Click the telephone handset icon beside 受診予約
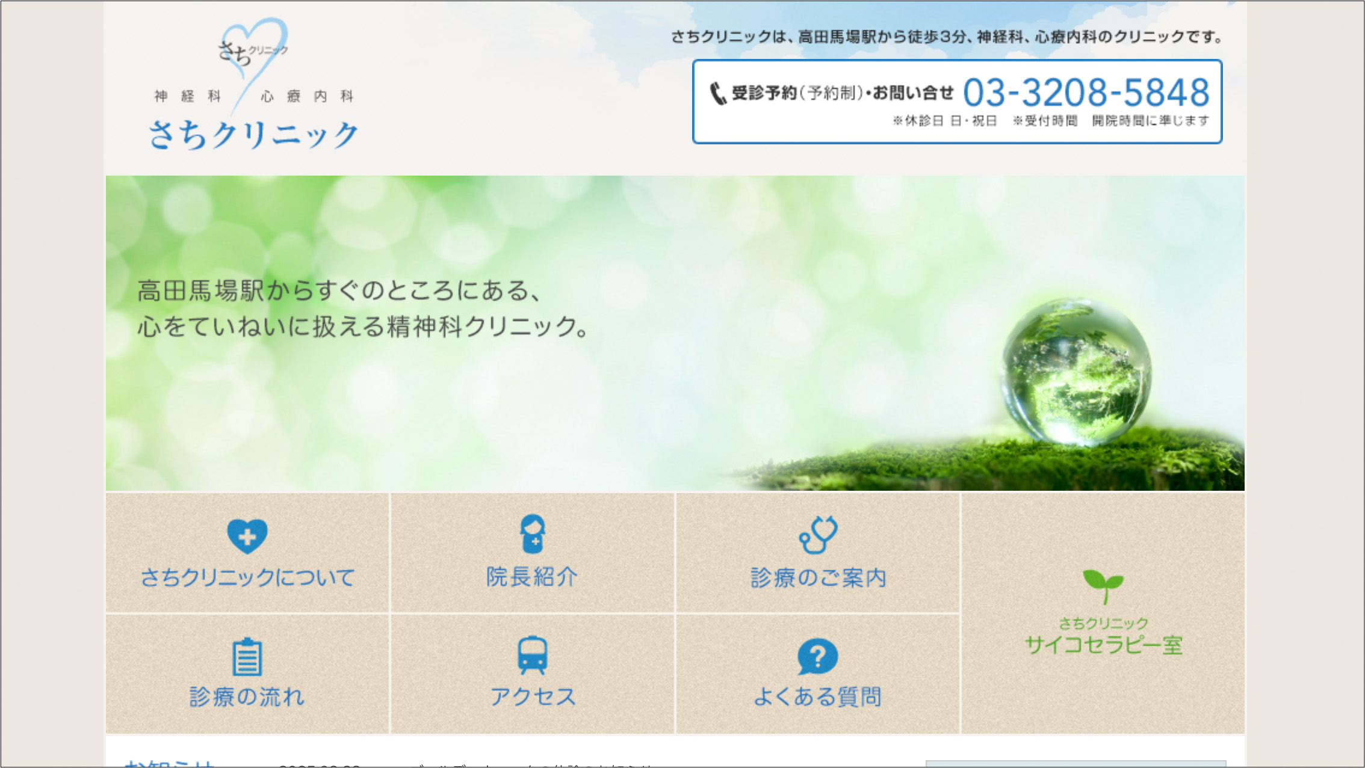Screen dimensions: 1365x768 [x=718, y=93]
